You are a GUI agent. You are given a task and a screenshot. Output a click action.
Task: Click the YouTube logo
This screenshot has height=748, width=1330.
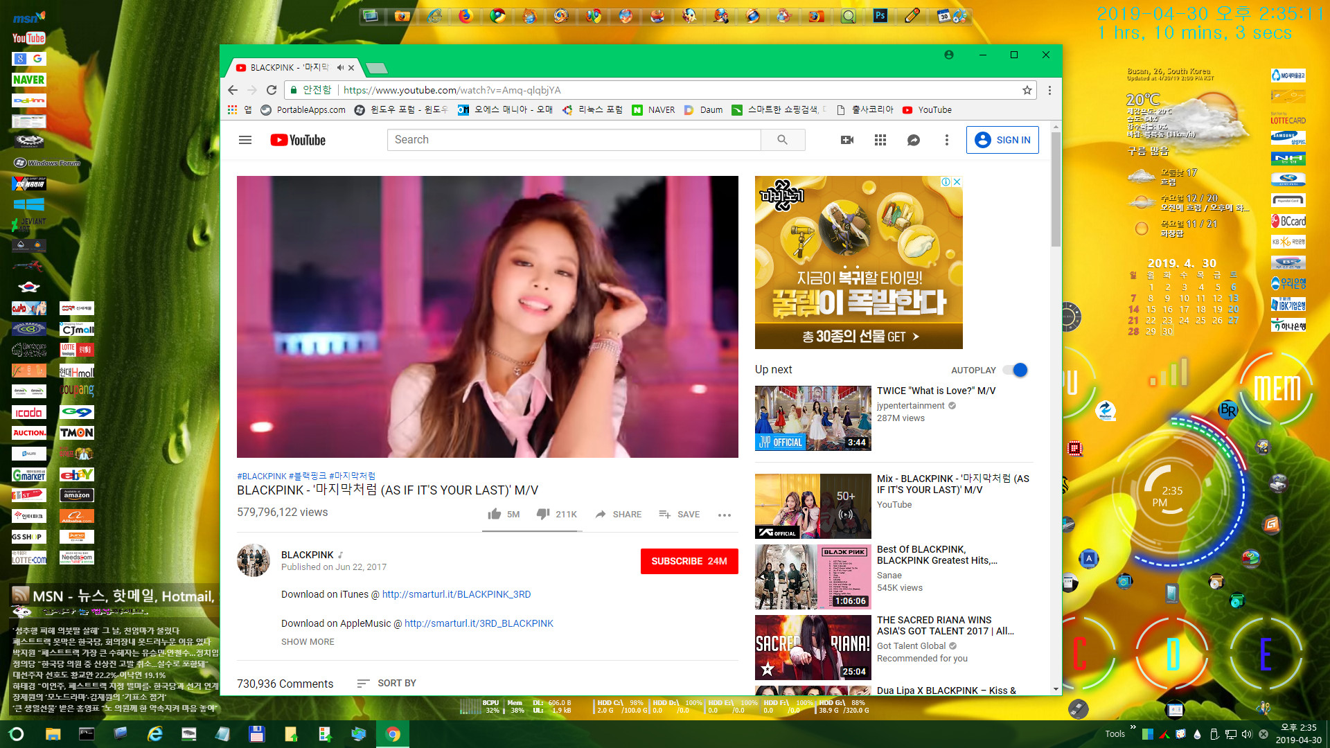click(x=298, y=140)
